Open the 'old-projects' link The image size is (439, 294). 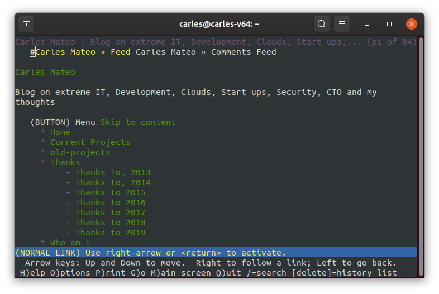[80, 152]
